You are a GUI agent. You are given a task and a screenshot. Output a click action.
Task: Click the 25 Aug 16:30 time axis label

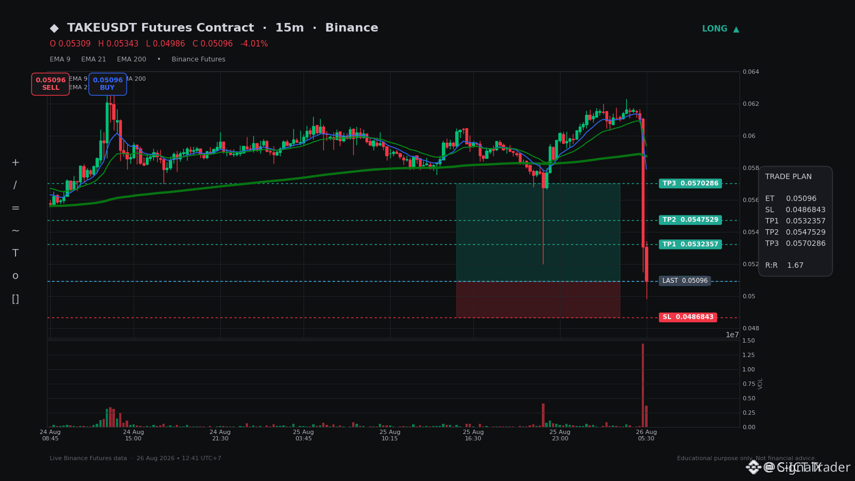pos(473,436)
